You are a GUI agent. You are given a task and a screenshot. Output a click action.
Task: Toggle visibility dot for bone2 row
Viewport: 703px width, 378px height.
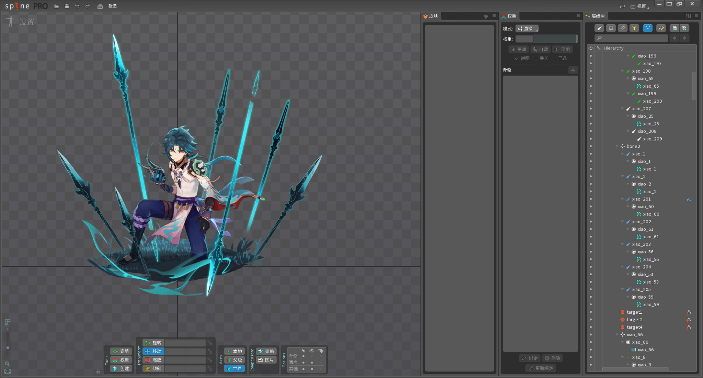tap(591, 146)
